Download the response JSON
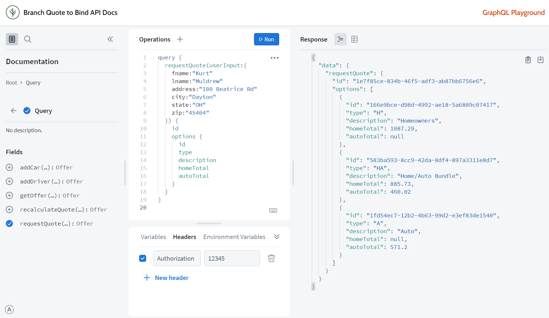The height and width of the screenshot is (318, 549). coord(541,60)
